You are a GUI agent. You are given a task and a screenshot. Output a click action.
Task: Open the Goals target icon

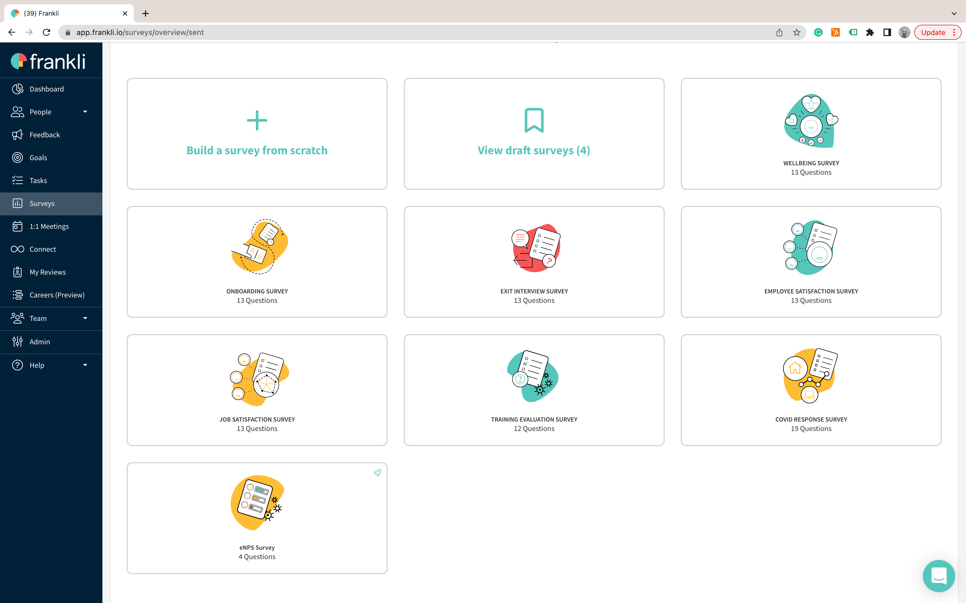click(17, 157)
